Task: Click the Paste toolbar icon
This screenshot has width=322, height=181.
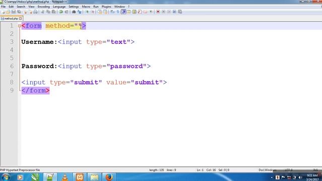Action: tap(54, 12)
